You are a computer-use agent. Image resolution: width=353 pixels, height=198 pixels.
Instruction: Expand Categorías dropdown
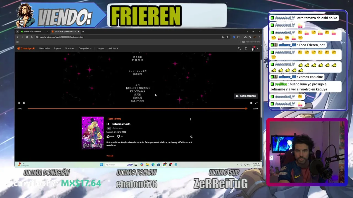point(85,48)
